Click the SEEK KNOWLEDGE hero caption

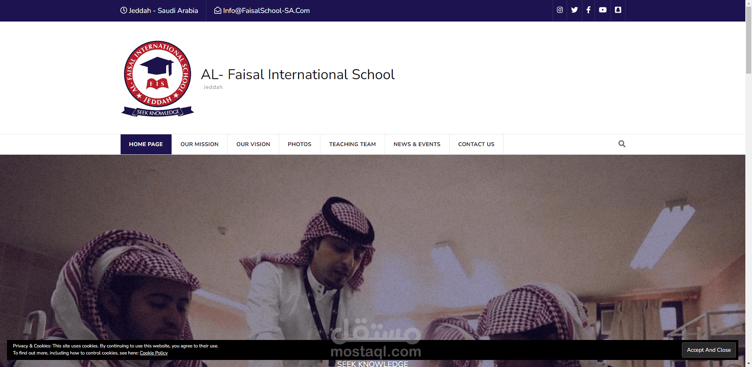[x=372, y=364]
